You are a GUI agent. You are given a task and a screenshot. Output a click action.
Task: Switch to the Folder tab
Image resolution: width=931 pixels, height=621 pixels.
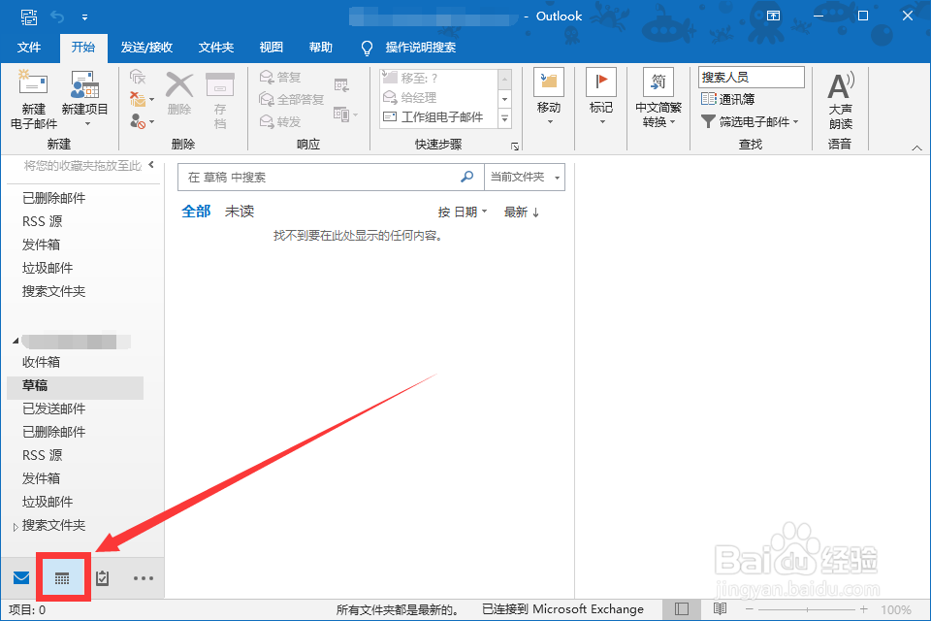(x=216, y=48)
